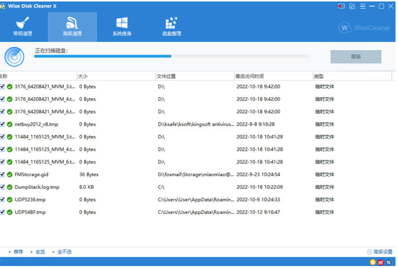This screenshot has height=268, width=398.
Task: Click the disk scanning progress bar
Action: [172, 56]
